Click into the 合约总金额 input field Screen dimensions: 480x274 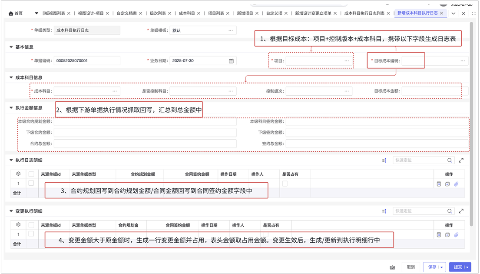pyautogui.click(x=145, y=144)
